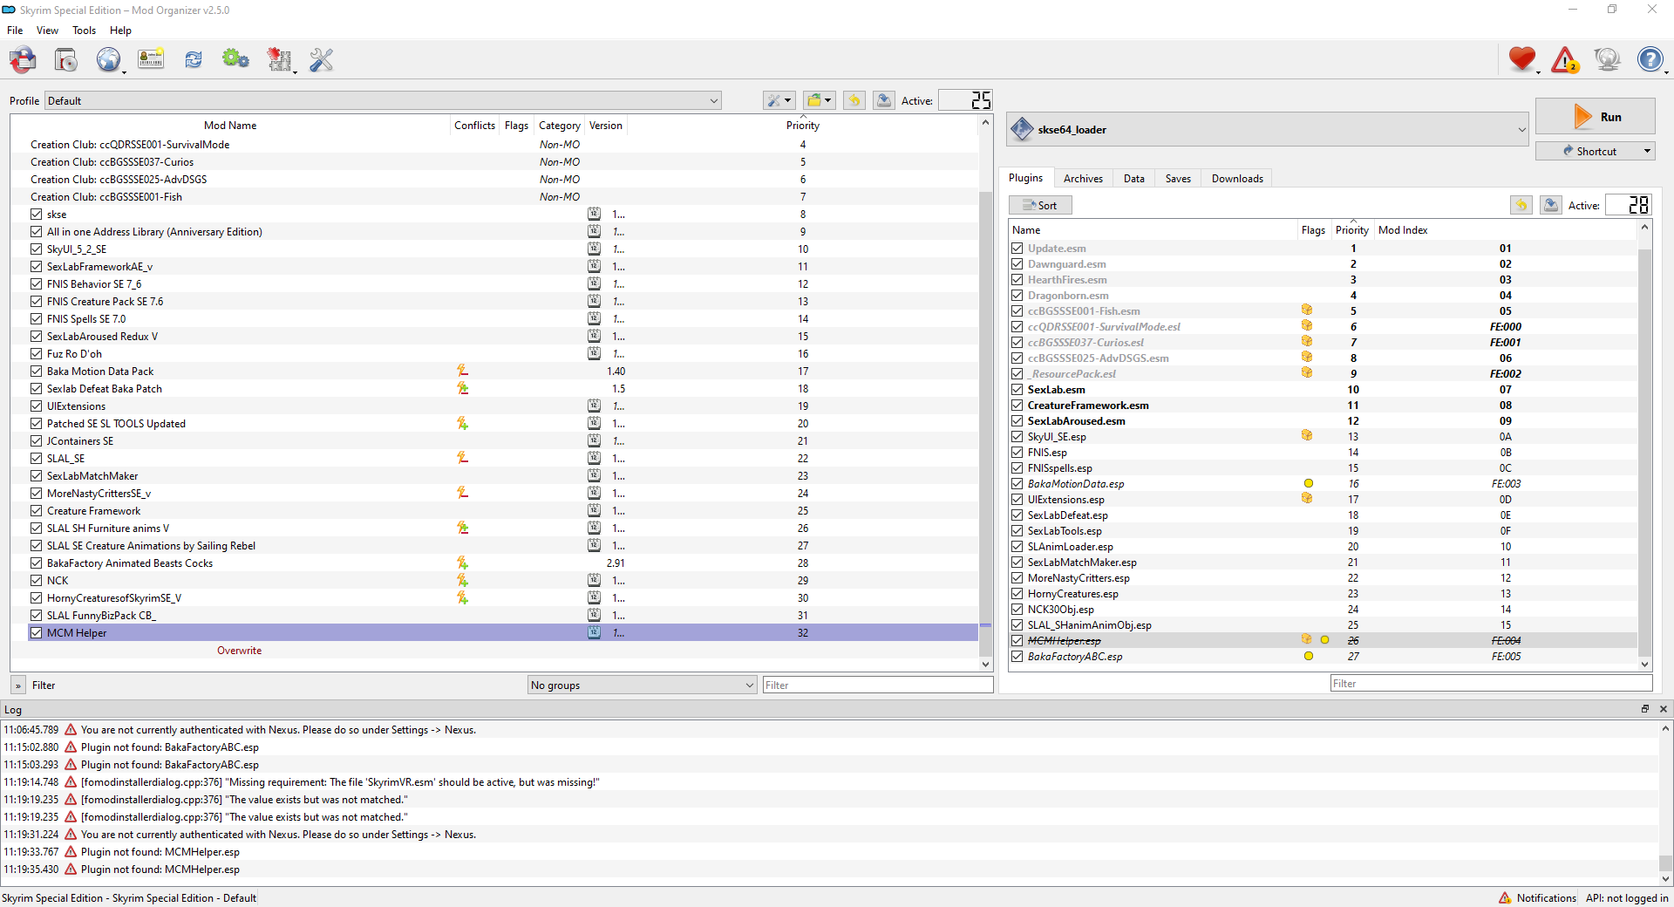Uncheck the MCM Helper mod checkbox
Viewport: 1674px width, 907px height.
tap(36, 632)
